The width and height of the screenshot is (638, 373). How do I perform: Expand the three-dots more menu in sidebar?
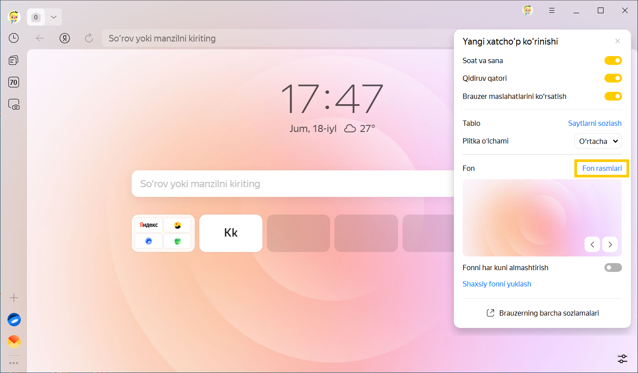14,363
